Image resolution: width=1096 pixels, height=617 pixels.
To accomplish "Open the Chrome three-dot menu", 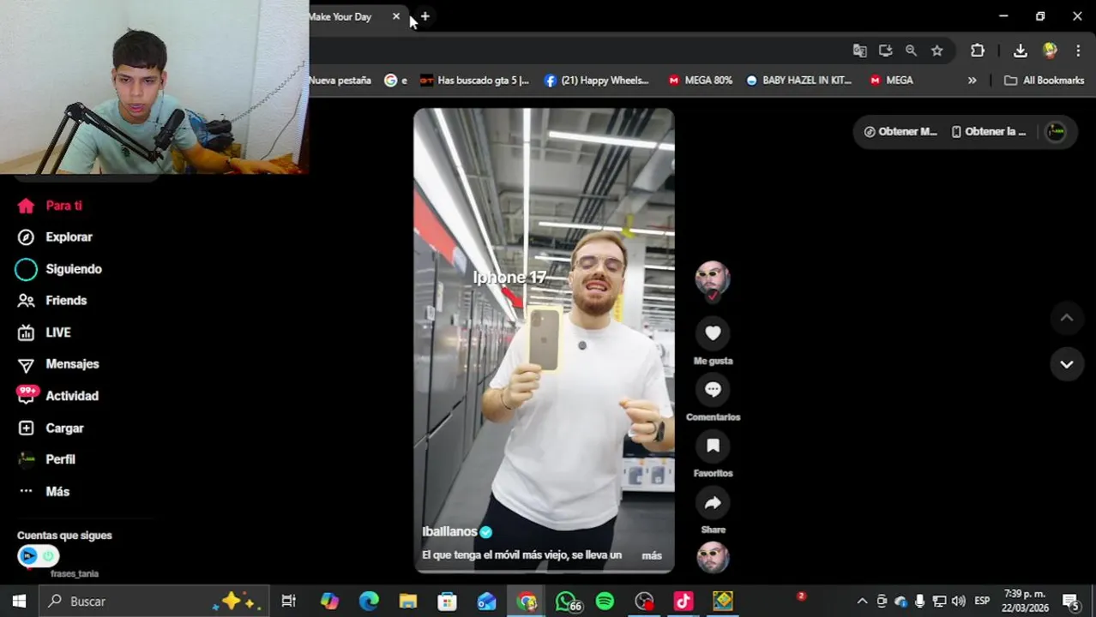I will [x=1078, y=51].
